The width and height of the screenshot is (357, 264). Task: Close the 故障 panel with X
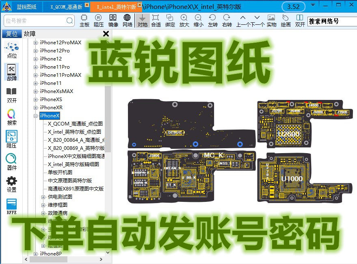pyautogui.click(x=106, y=34)
